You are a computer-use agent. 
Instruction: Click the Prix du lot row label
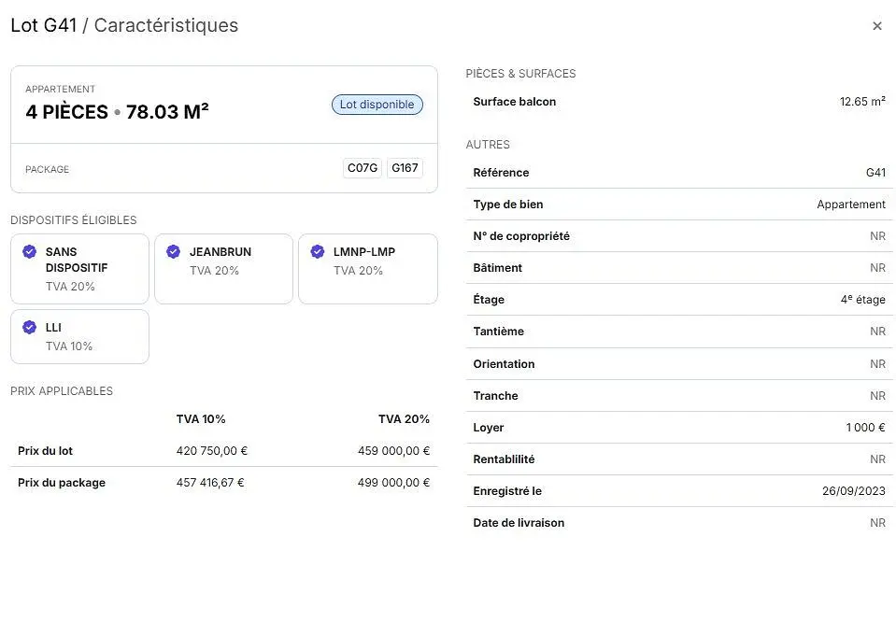[45, 451]
